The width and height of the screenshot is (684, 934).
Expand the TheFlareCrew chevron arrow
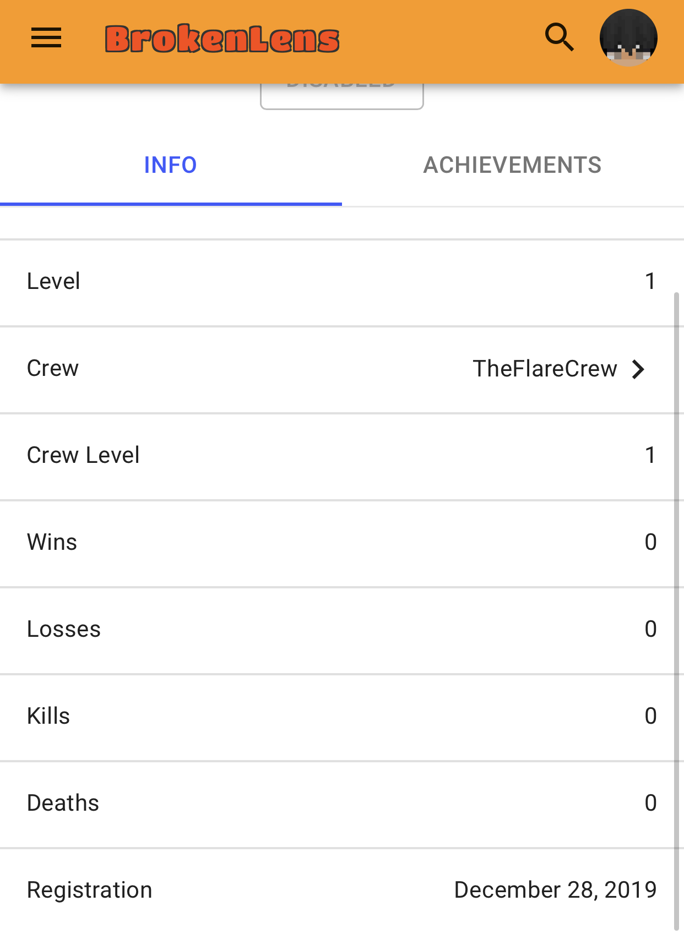(638, 369)
